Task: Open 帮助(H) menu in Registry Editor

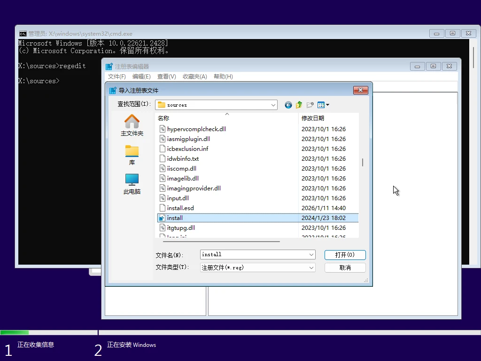Action: [223, 77]
